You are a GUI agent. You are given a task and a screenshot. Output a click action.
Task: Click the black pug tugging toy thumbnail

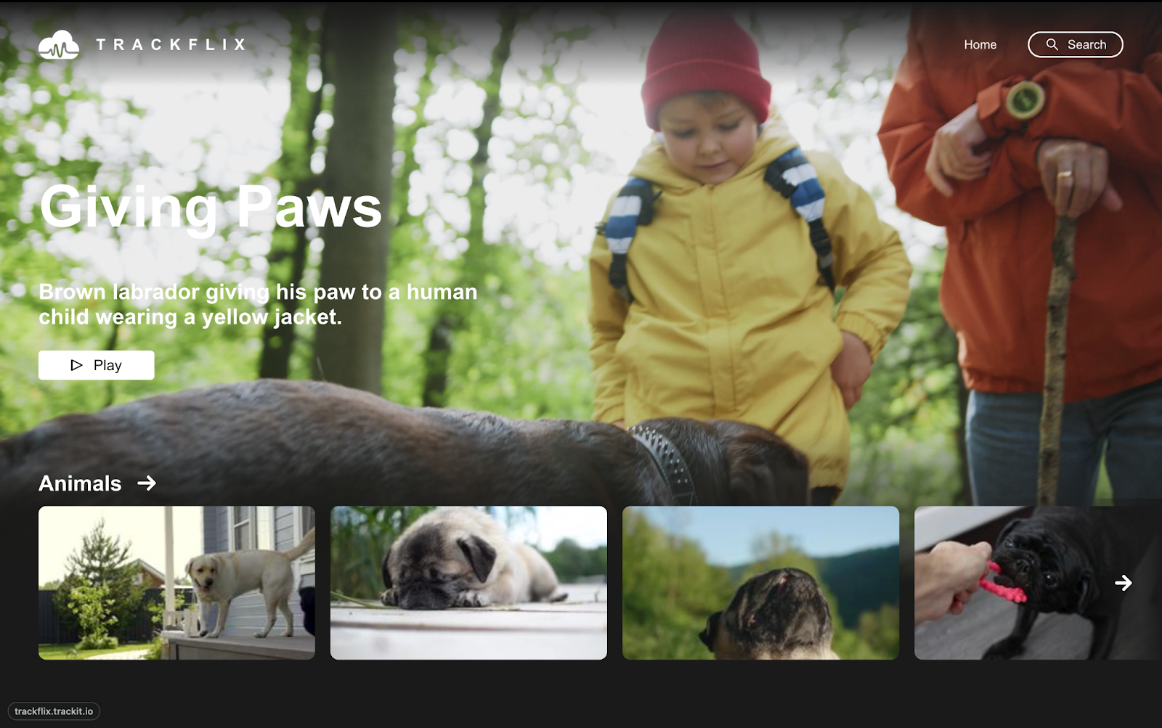pyautogui.click(x=1017, y=582)
